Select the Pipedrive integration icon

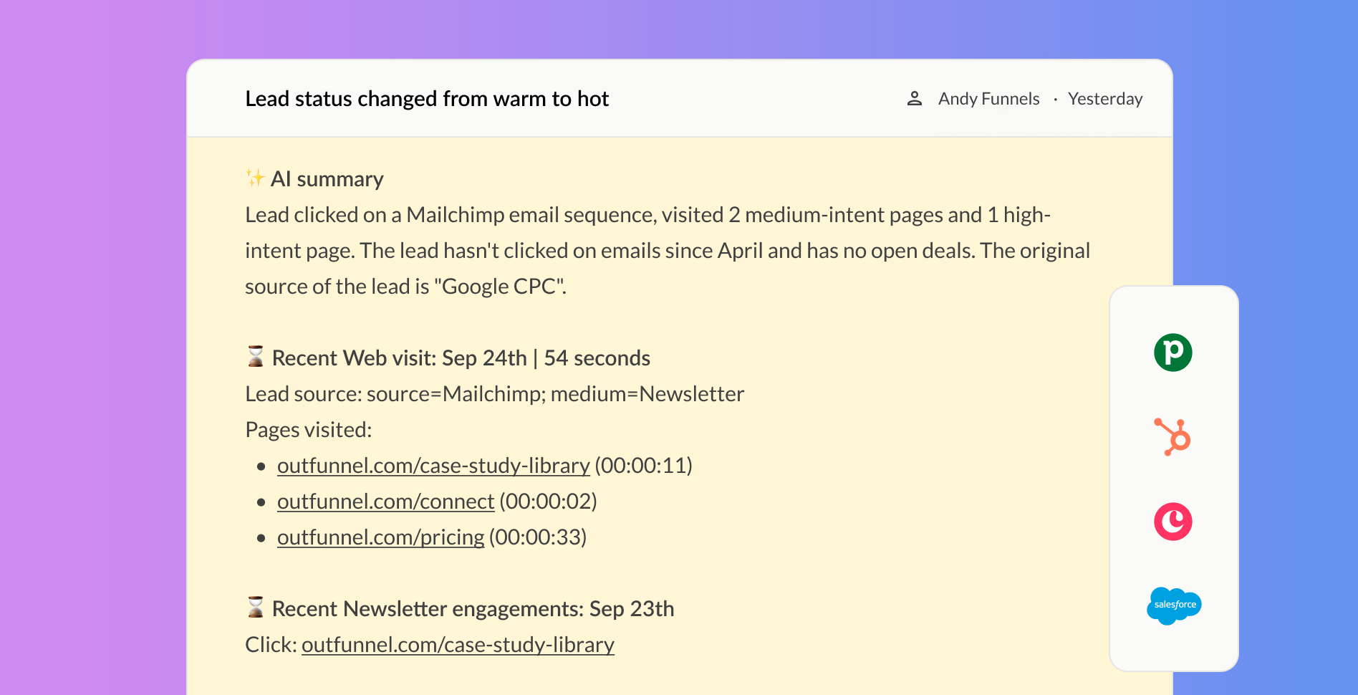coord(1173,353)
